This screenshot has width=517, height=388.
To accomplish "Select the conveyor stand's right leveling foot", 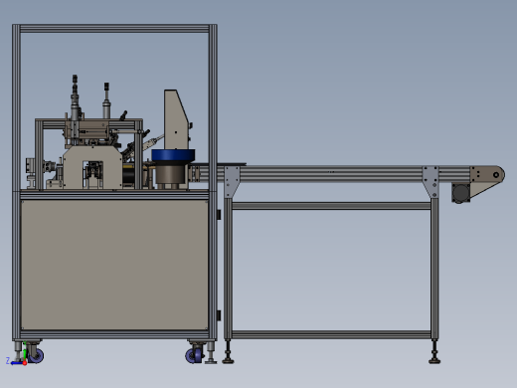I will pos(434,351).
